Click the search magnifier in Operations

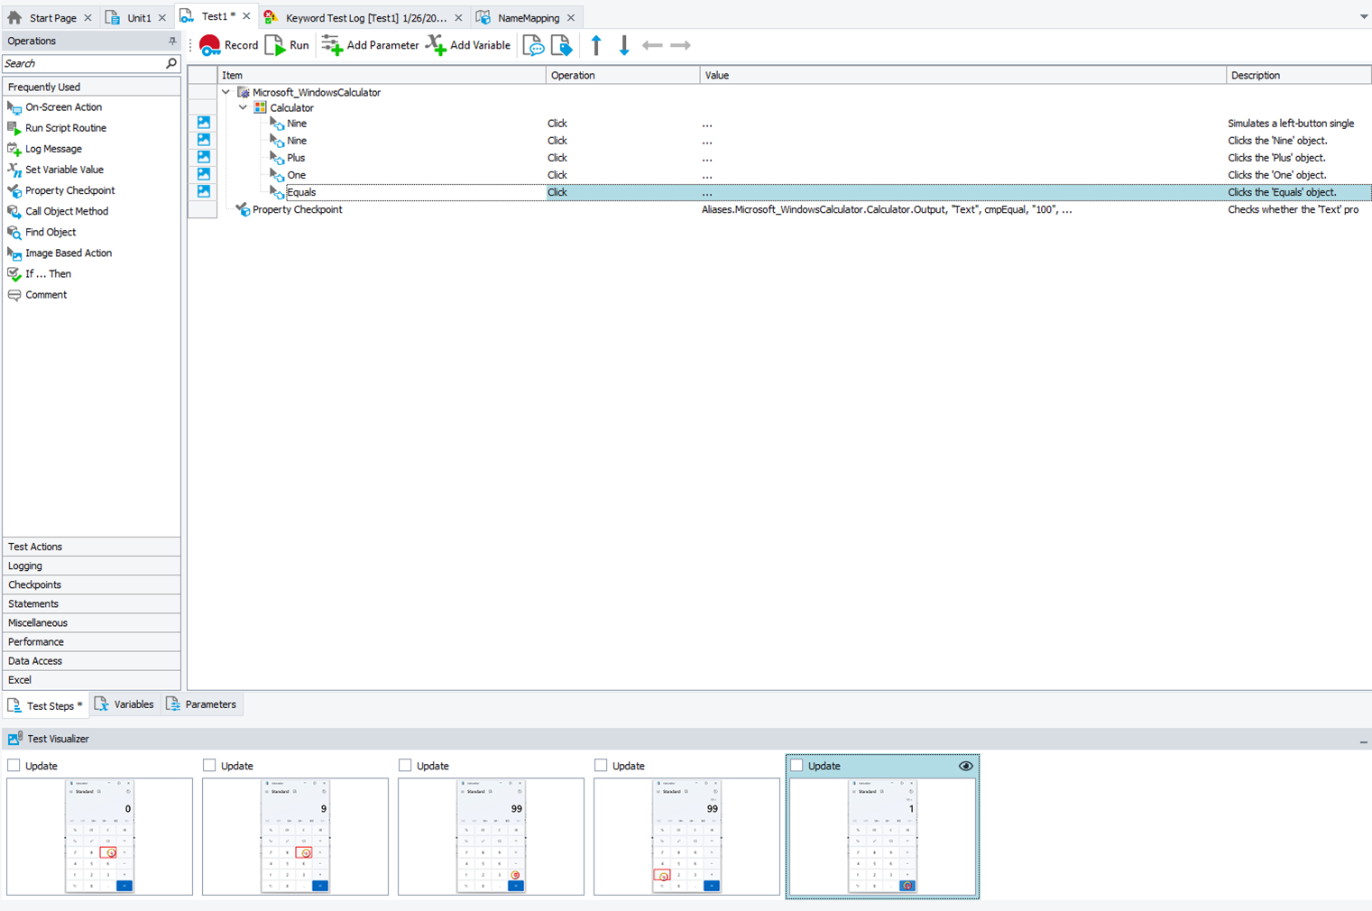[x=171, y=63]
